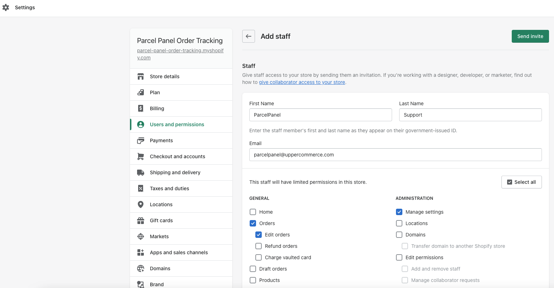554x288 pixels.
Task: Click the Checkout cart icon
Action: coord(141,156)
